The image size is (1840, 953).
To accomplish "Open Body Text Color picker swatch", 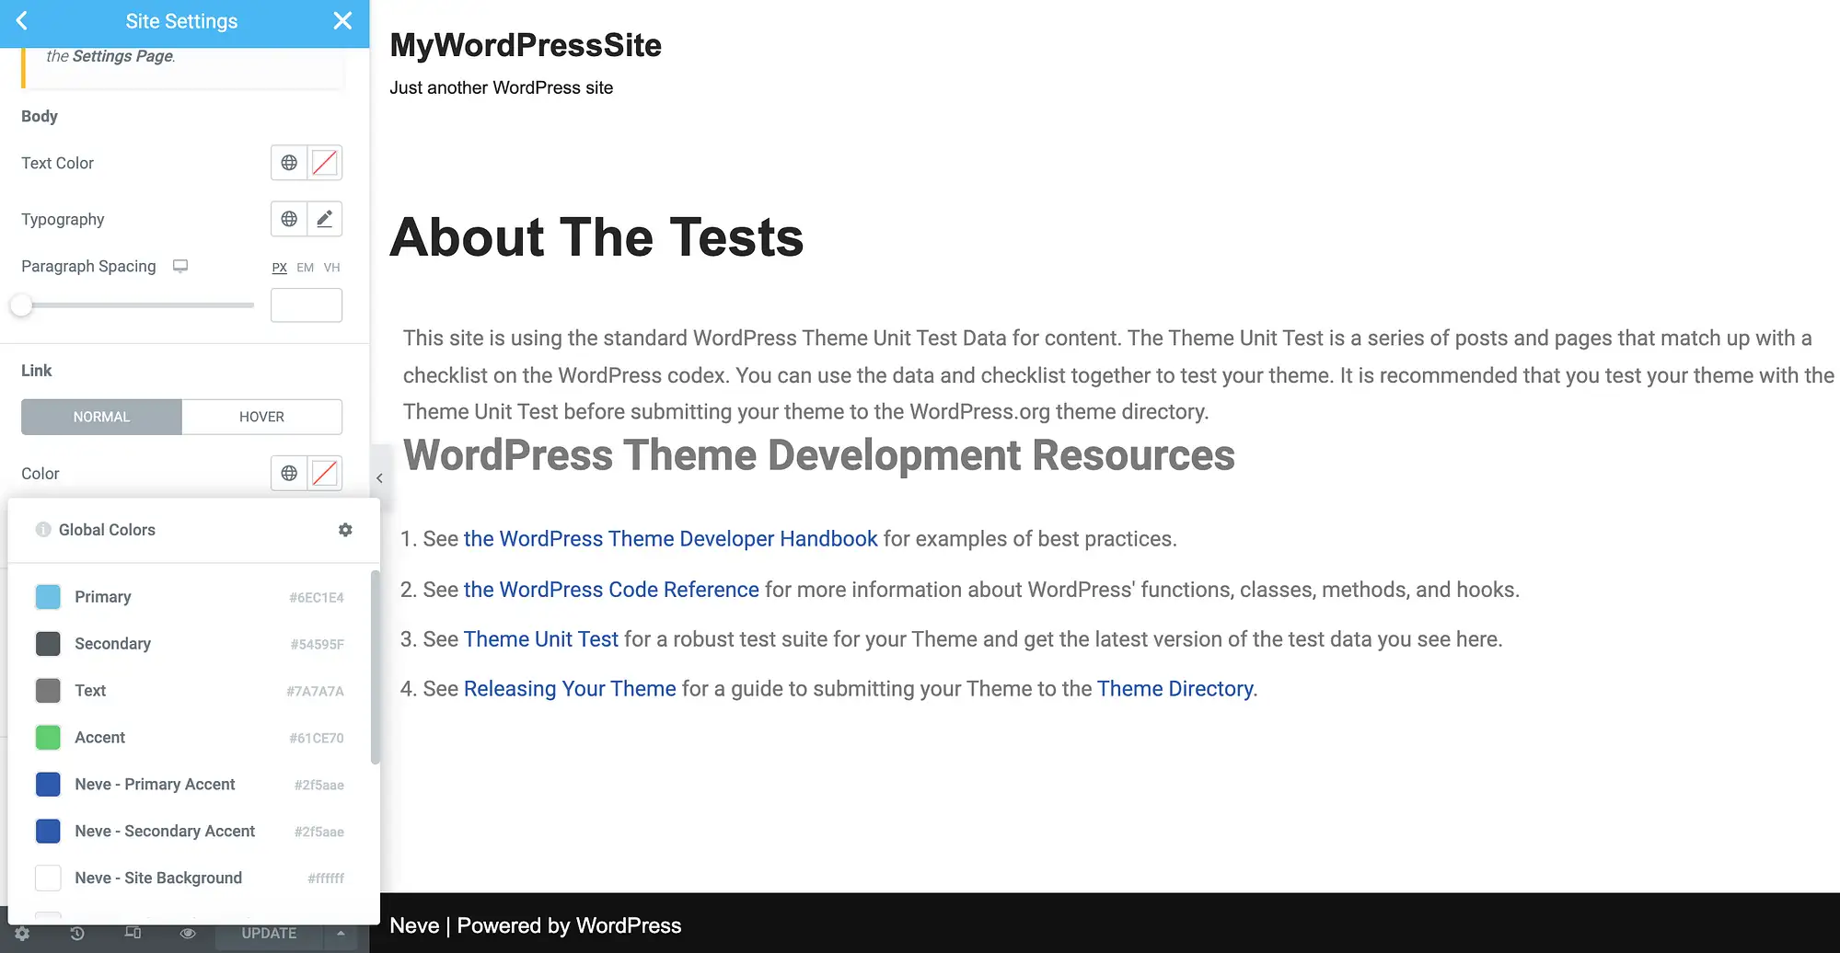I will [324, 163].
